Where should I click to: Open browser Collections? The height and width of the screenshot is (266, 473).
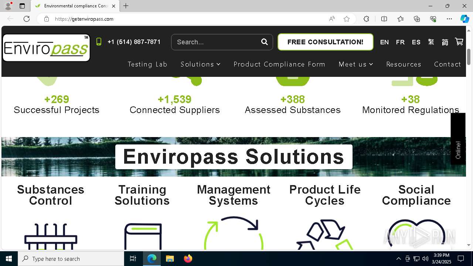(417, 19)
